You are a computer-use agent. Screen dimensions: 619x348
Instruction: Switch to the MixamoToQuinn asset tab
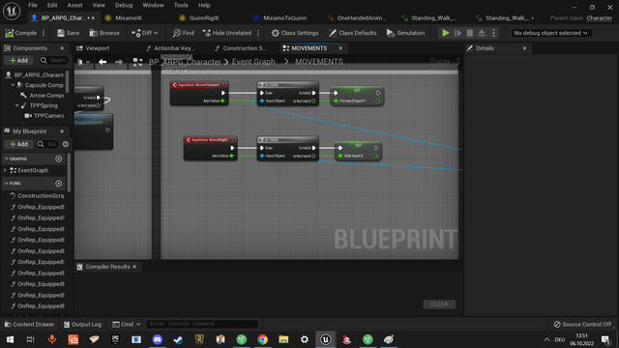(x=284, y=18)
